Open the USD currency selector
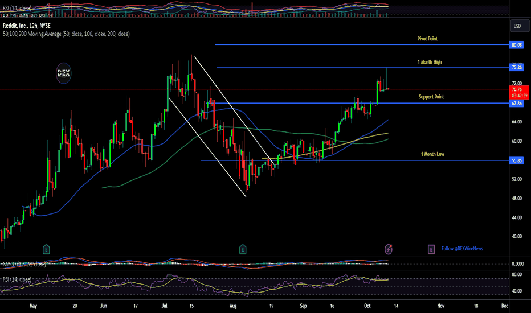 (x=520, y=26)
